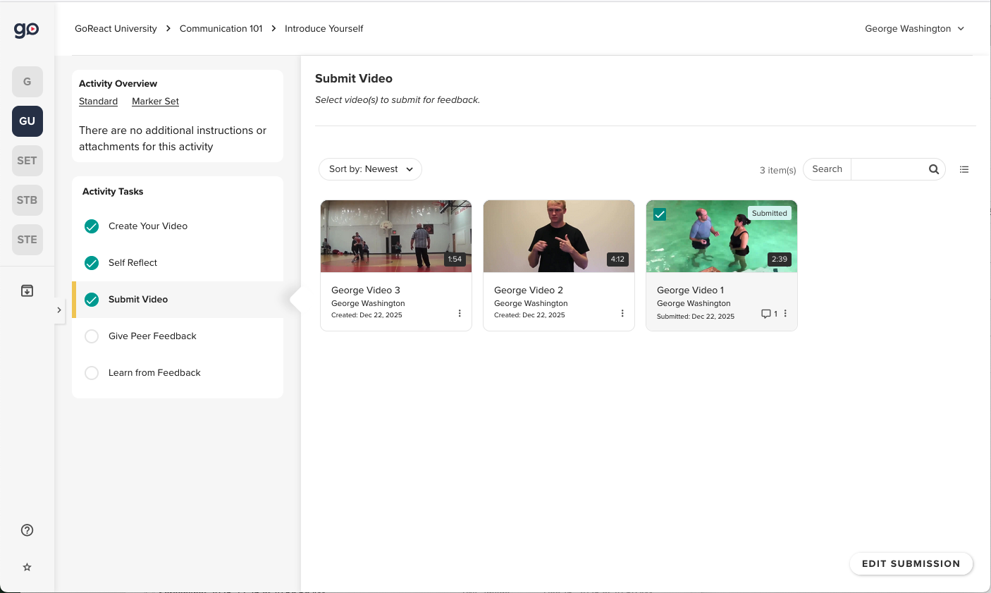The height and width of the screenshot is (593, 991).
Task: Switch to list view with the list icon
Action: 964,169
